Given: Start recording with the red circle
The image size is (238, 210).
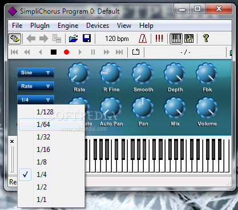Looking at the screenshot, I should [66, 52].
